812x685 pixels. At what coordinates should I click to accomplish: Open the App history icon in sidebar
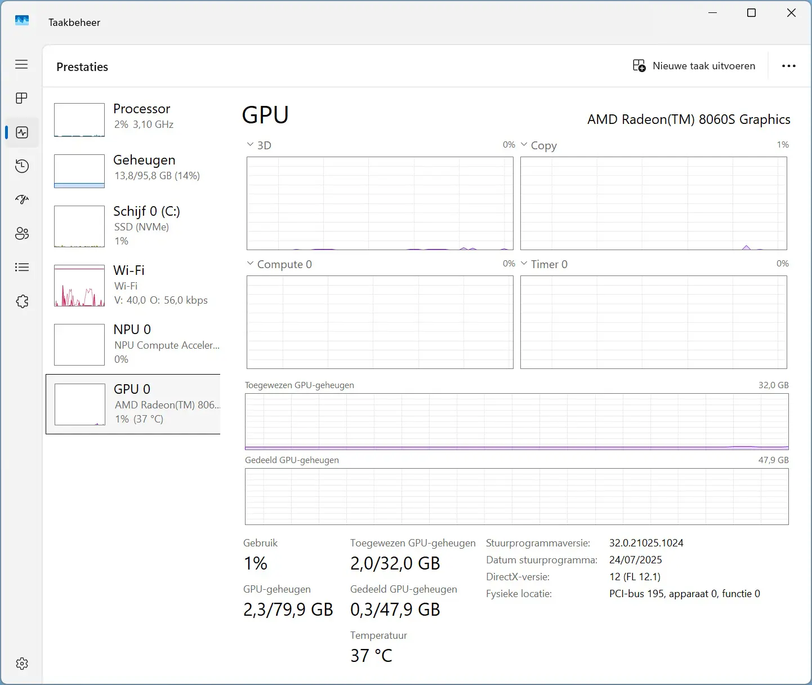(22, 166)
